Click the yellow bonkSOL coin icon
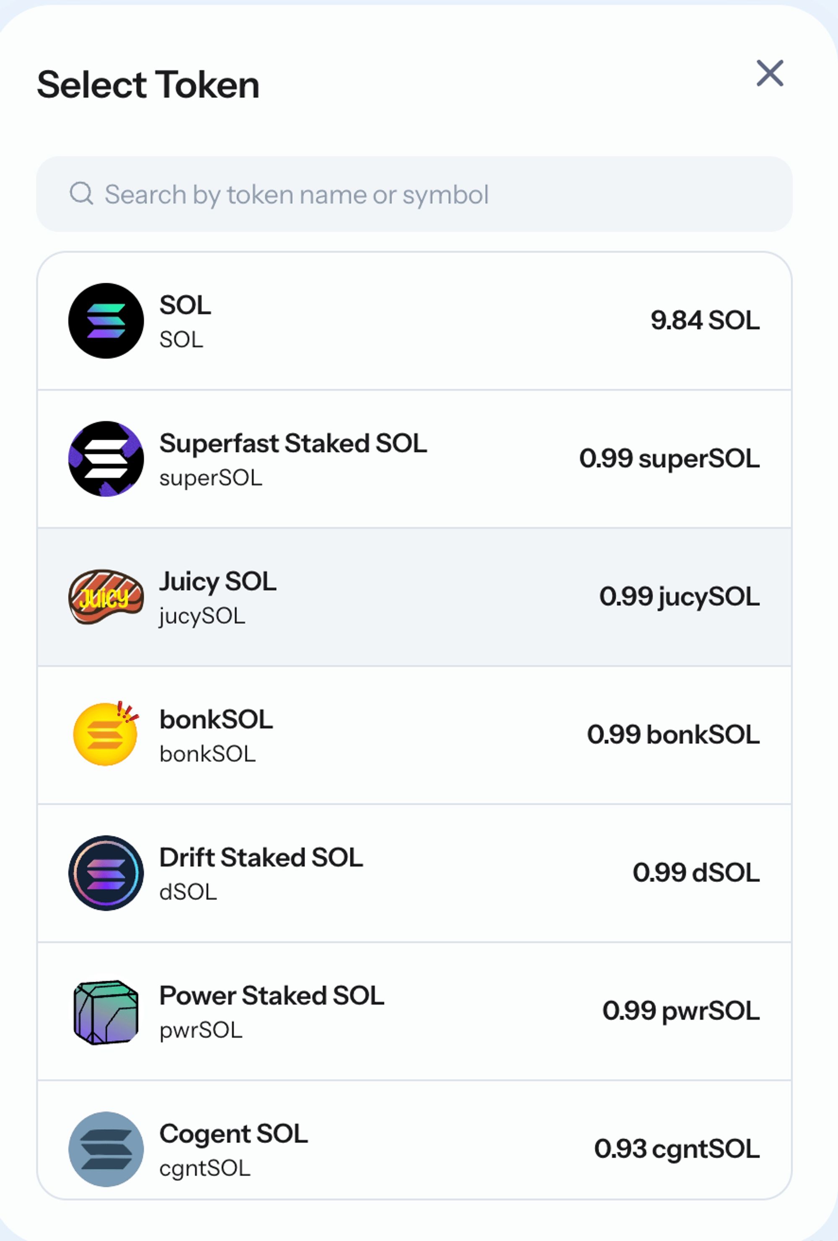 click(106, 734)
